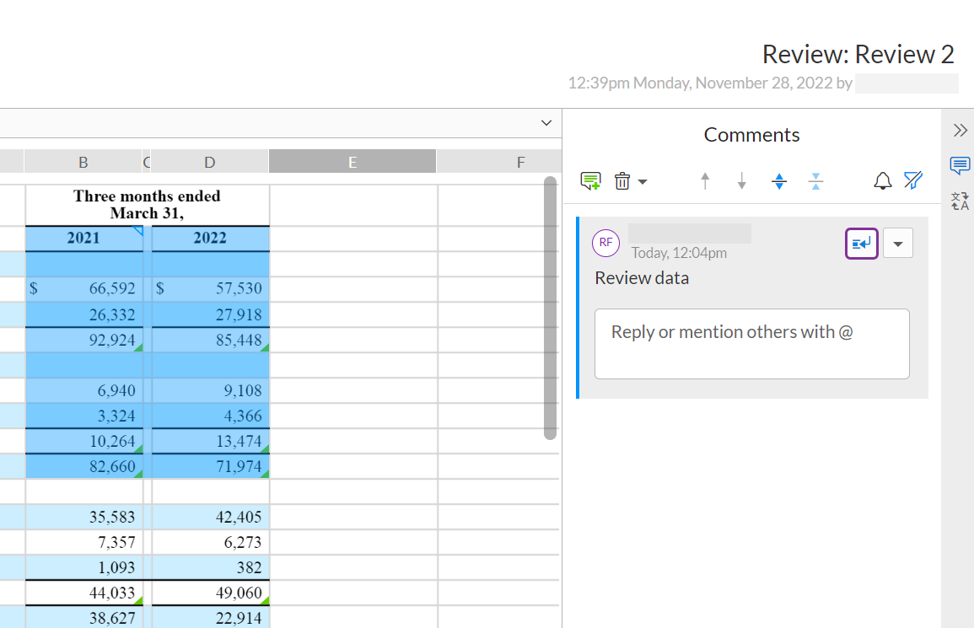
Task: Go to the next comment
Action: pyautogui.click(x=741, y=180)
